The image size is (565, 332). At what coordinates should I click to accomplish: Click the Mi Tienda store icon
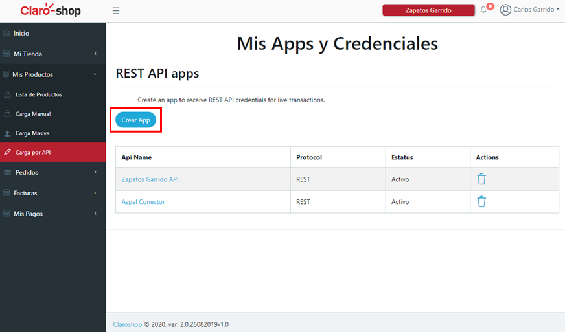(6, 54)
